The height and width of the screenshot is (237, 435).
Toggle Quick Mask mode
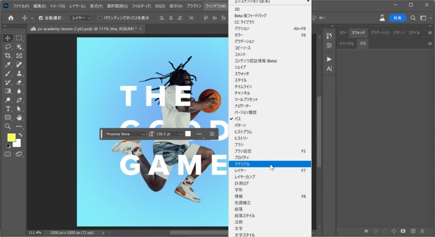8,154
